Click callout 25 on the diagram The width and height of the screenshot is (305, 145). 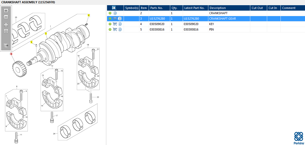pyautogui.click(x=16, y=17)
